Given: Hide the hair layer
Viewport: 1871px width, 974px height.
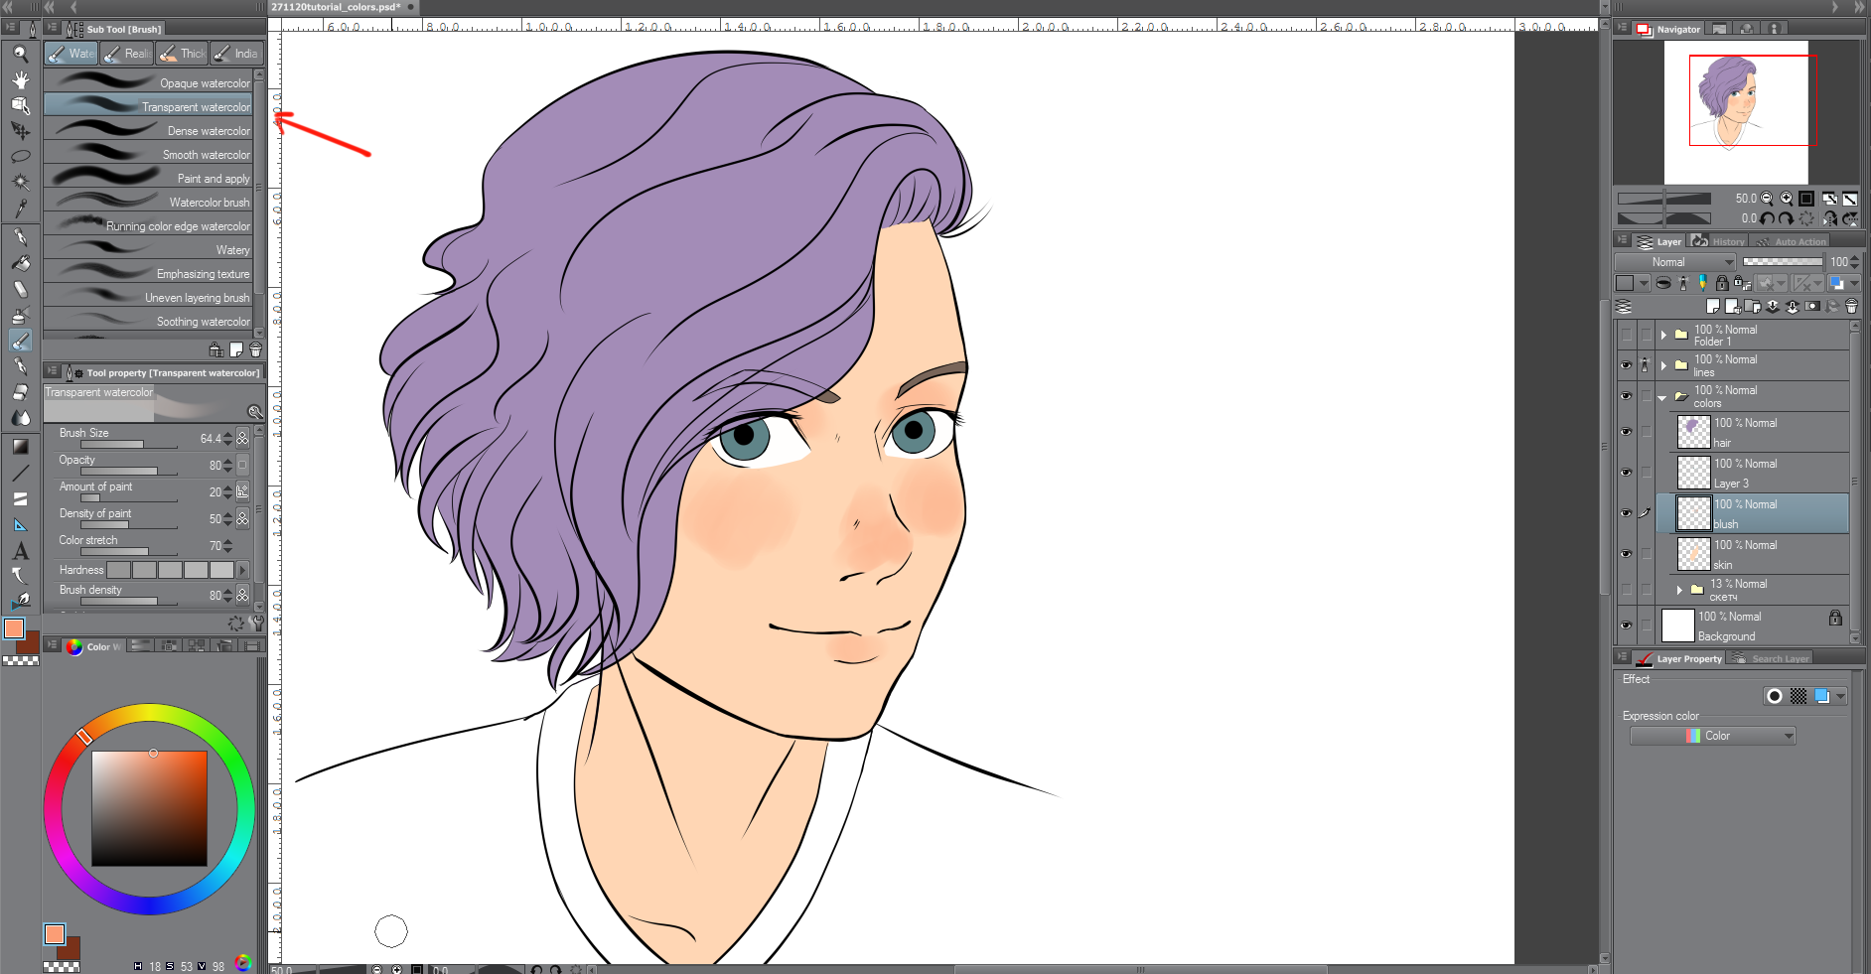Looking at the screenshot, I should tap(1626, 432).
